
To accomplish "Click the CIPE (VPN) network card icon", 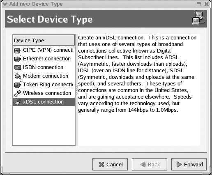I will point(18,50).
